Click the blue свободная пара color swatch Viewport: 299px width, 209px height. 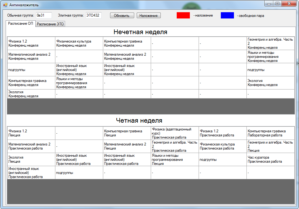pos(227,15)
